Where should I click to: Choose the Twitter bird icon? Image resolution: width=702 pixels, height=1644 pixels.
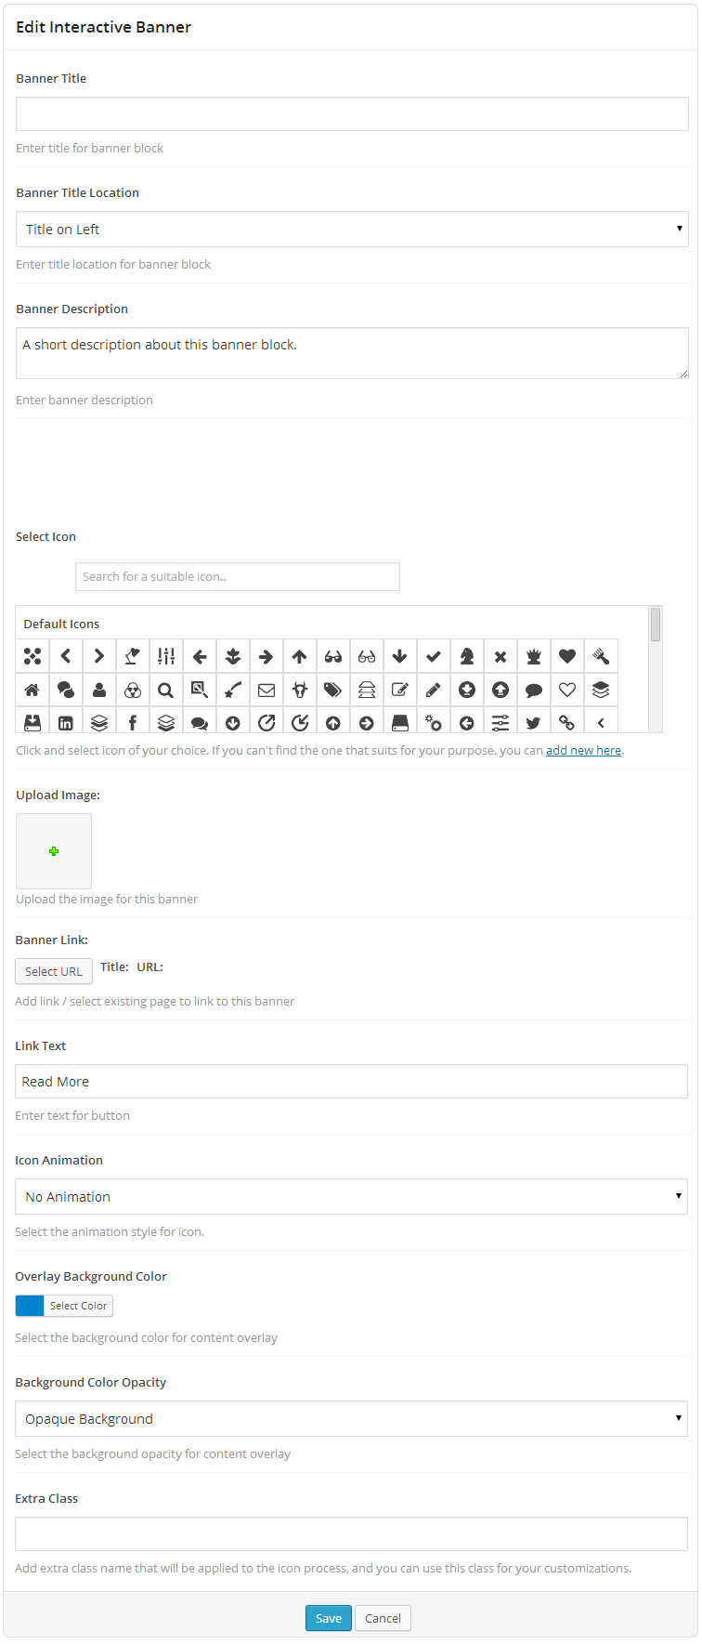[534, 722]
